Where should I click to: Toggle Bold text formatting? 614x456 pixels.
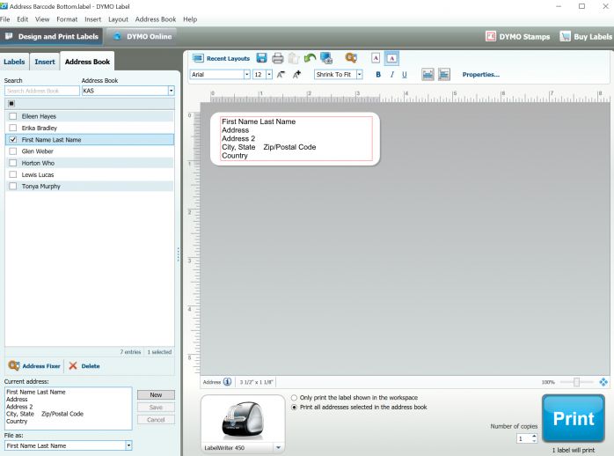377,75
